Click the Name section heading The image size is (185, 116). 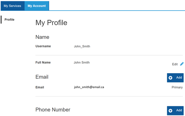click(x=42, y=37)
